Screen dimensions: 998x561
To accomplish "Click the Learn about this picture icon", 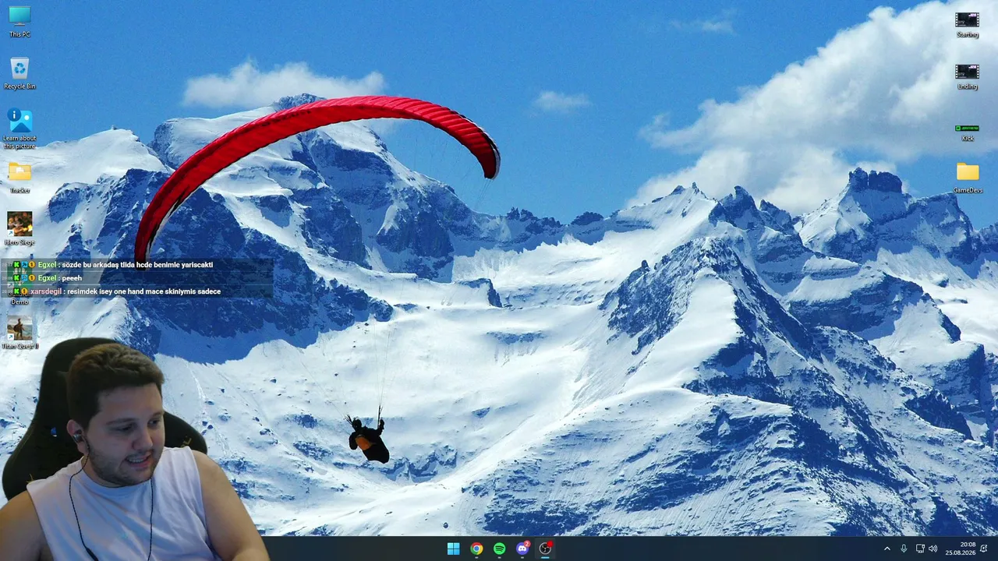I will [x=19, y=128].
